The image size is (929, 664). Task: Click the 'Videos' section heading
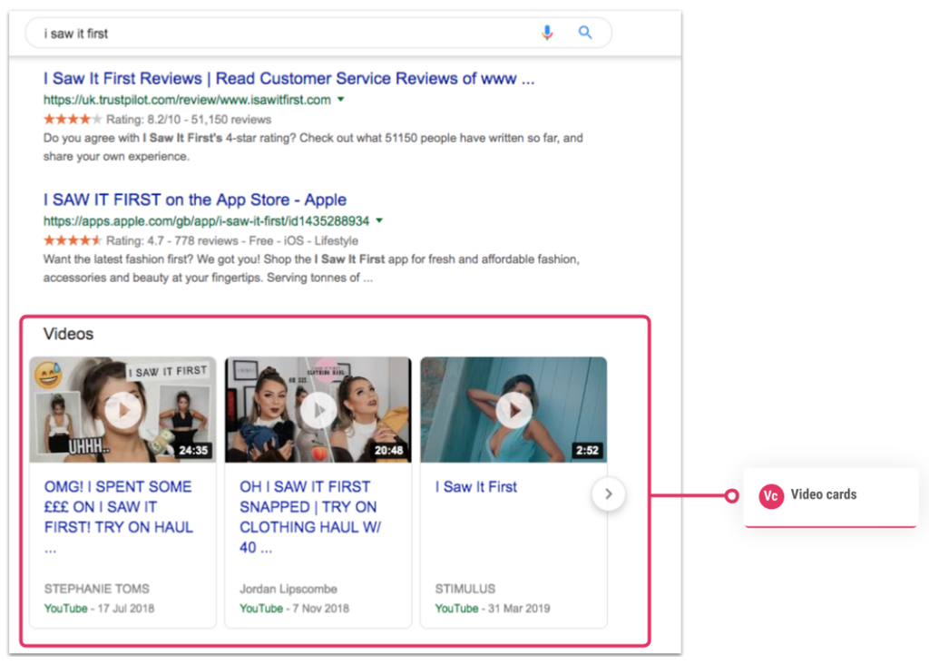point(68,334)
